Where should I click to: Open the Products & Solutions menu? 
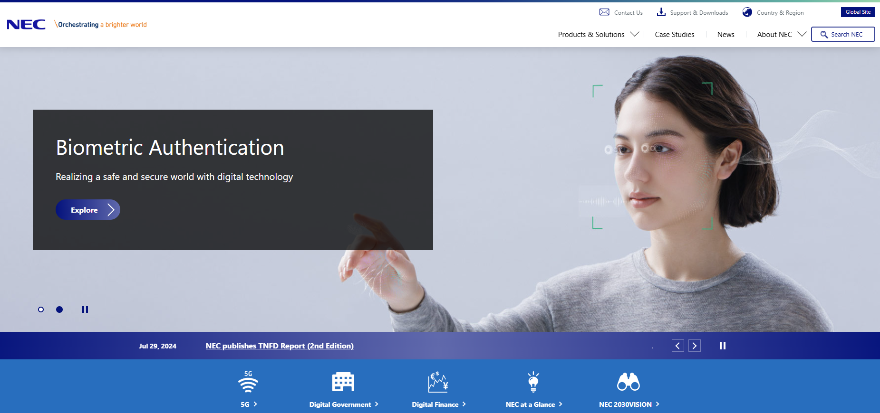tap(591, 35)
